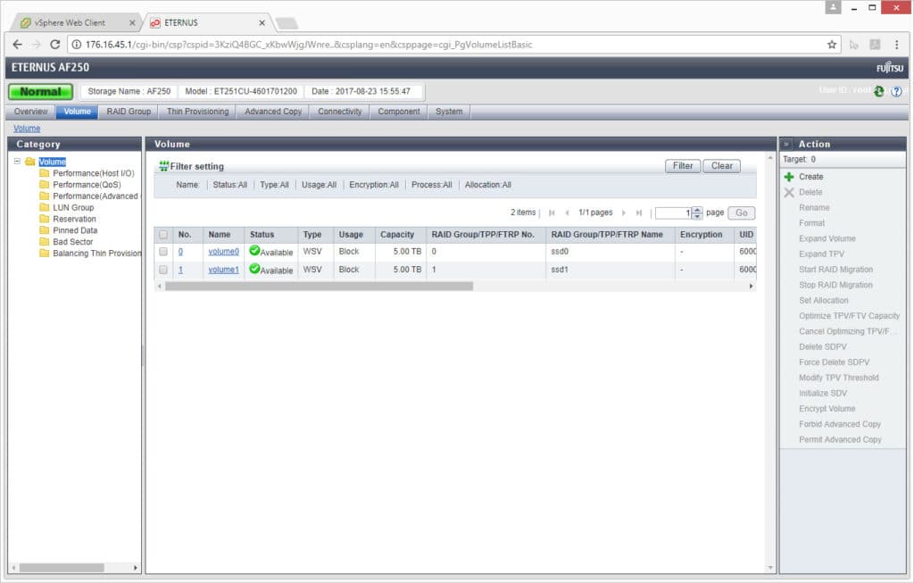The height and width of the screenshot is (583, 914).
Task: Bookmark this page with the star icon
Action: (832, 45)
